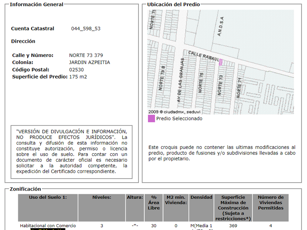The height and width of the screenshot is (230, 307).
Task: Click the AV DE LAS GRANJAS map label
Action: [x=181, y=80]
